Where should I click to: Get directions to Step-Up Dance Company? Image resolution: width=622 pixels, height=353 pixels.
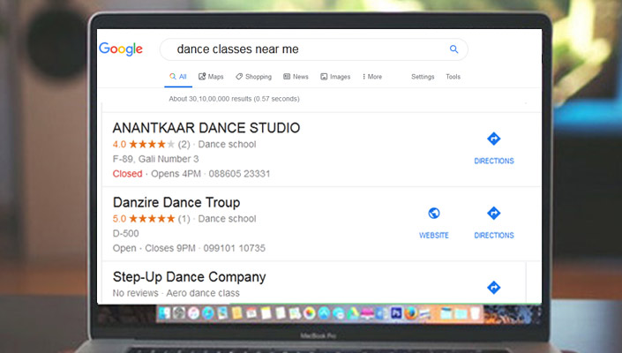[494, 288]
